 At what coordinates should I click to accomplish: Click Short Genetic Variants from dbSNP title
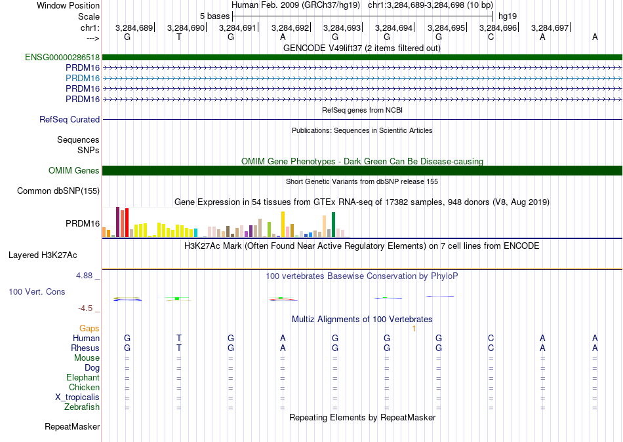(362, 181)
